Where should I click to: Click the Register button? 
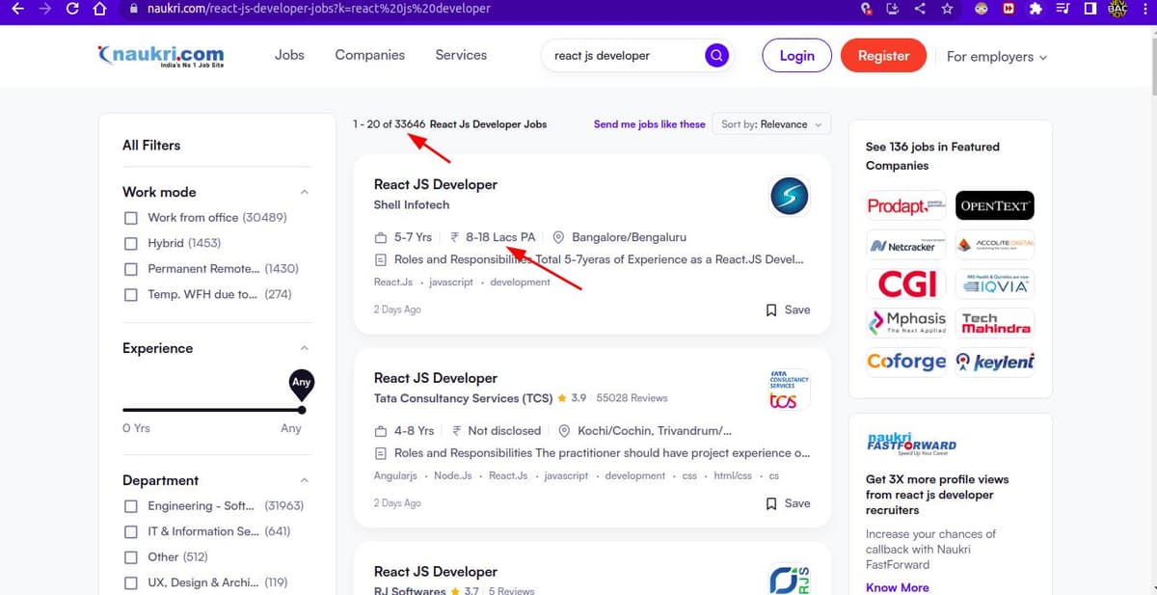[883, 56]
